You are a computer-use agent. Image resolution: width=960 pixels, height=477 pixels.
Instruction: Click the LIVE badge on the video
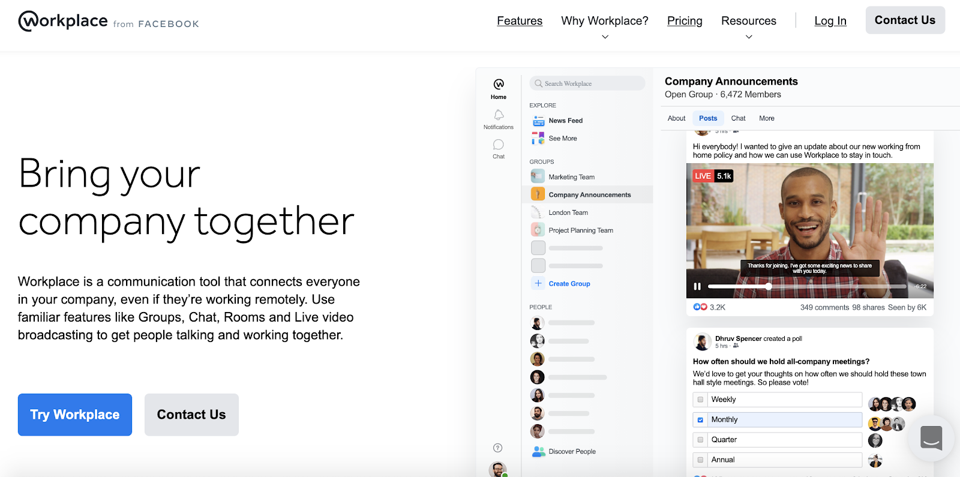click(x=703, y=176)
